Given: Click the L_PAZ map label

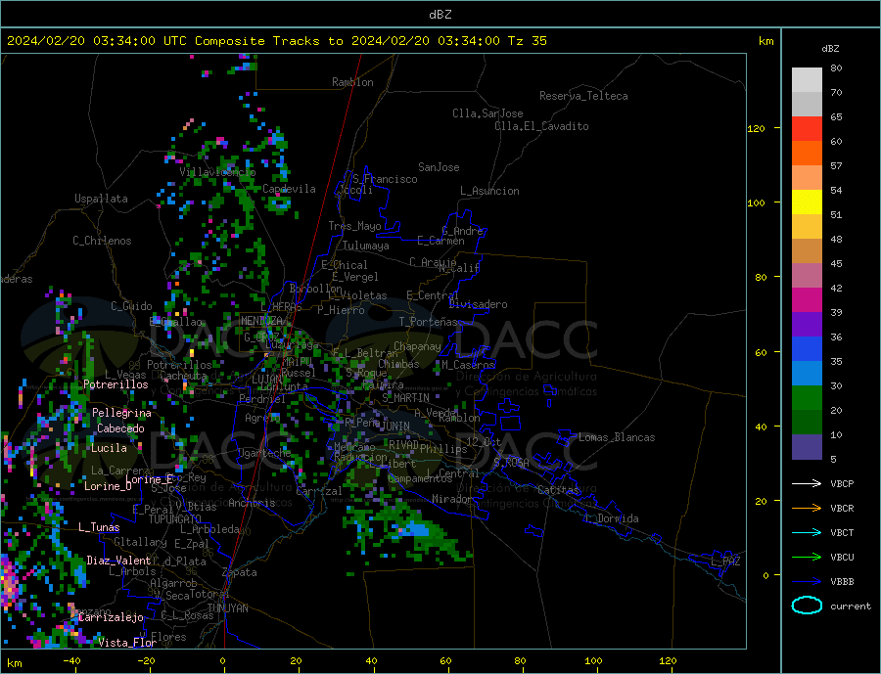Looking at the screenshot, I should click(725, 562).
